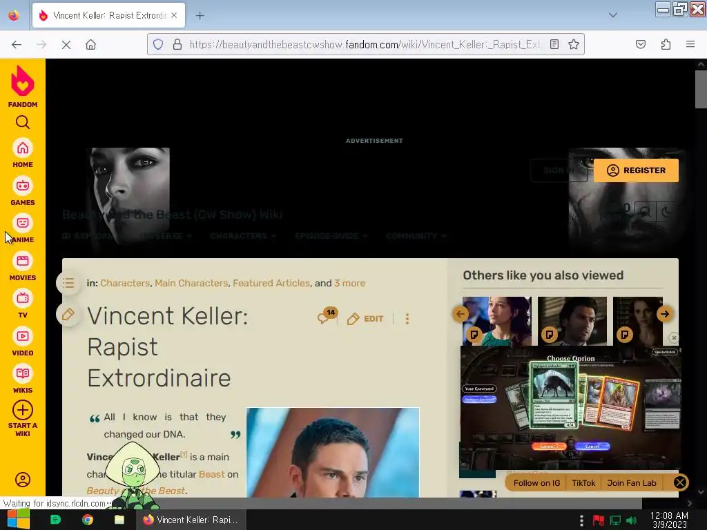Click Follow on IG link
The height and width of the screenshot is (530, 707).
[x=536, y=483]
